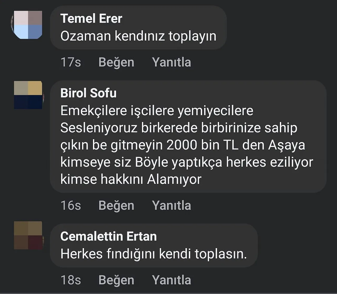Open Cemalettin Ertan's profile picture

click(x=28, y=236)
